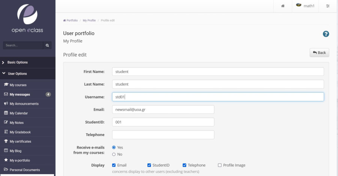Viewport: 338px width, 176px height.
Task: Open My Notes menu item
Action: coord(27,123)
